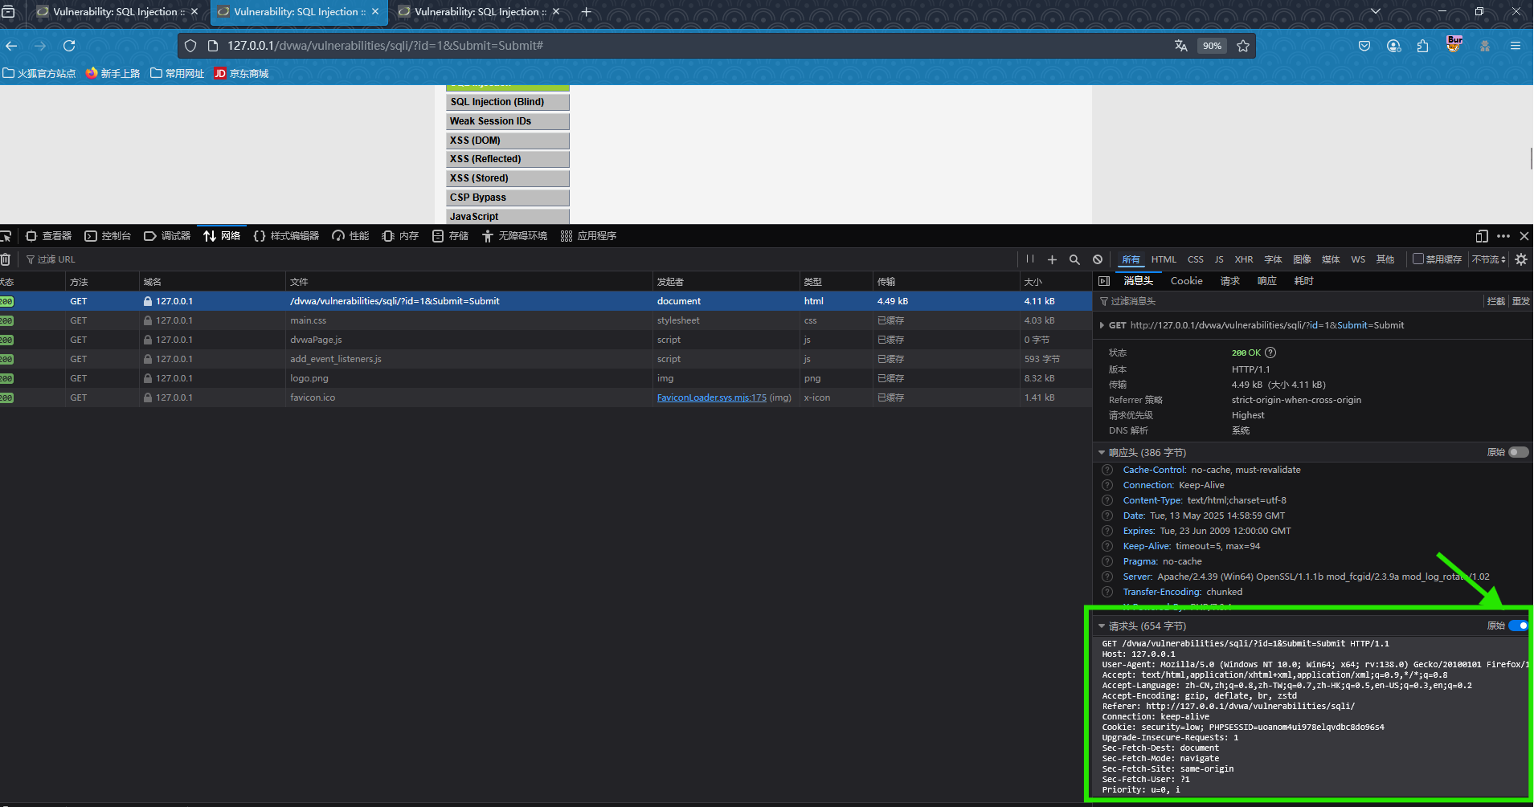Open the FaviconLoader.sys.mjs:175 initiator link
The width and height of the screenshot is (1534, 807).
712,397
